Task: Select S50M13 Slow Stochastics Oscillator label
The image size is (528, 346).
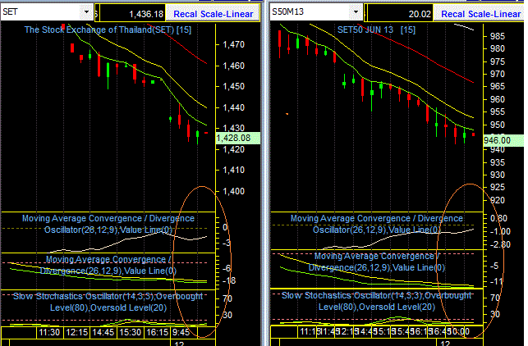Action: pyautogui.click(x=377, y=301)
